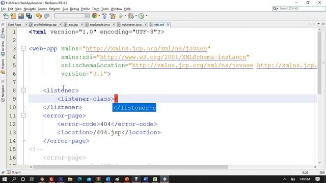
Task: Click the Build Project hammer icon
Action: [x=104, y=16]
